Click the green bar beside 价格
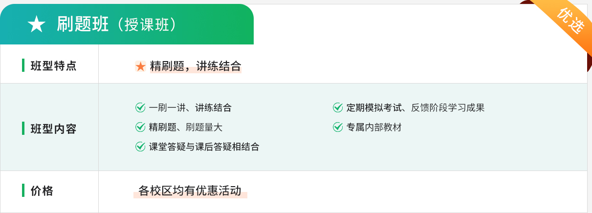This screenshot has height=213, width=592. coord(23,191)
